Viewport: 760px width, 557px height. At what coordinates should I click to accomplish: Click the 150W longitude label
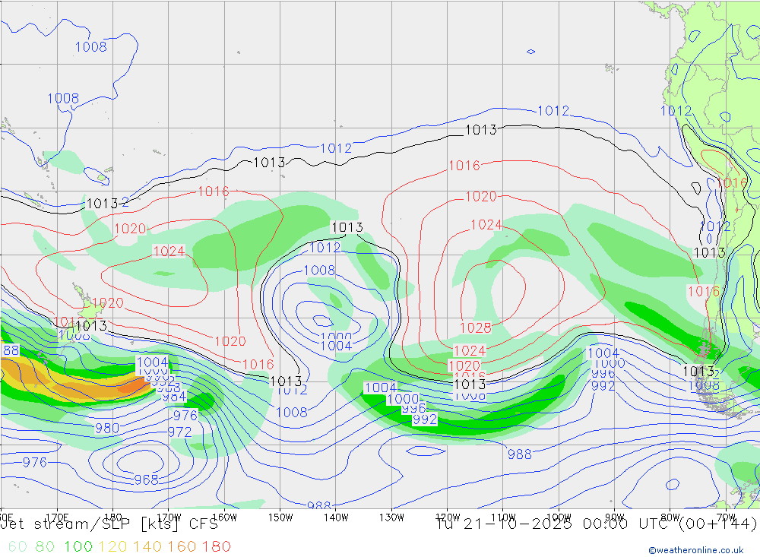click(x=280, y=517)
